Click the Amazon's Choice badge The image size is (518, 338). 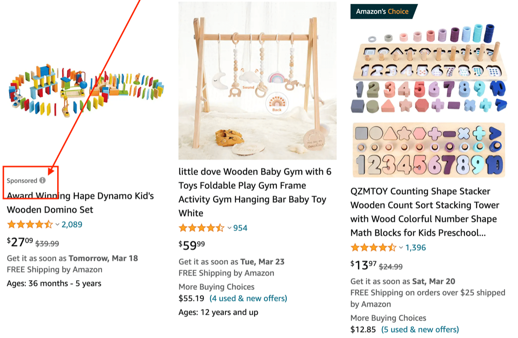383,11
